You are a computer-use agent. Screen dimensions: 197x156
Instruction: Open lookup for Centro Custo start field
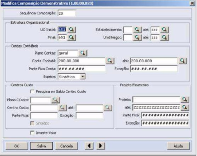62,108
